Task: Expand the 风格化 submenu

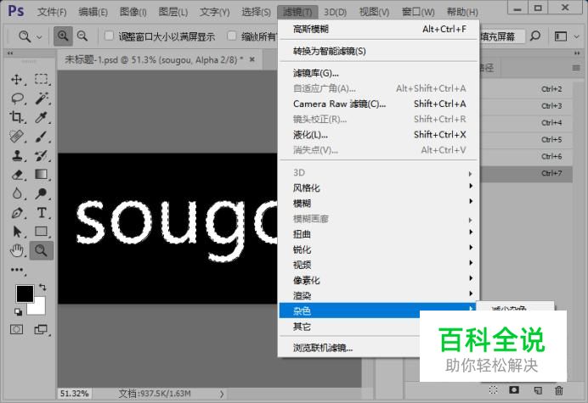Action: point(378,188)
